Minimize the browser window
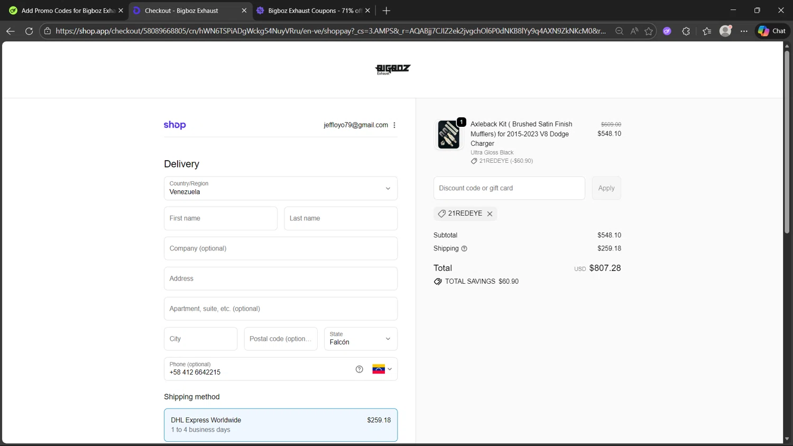Viewport: 793px width, 446px height. coord(733,10)
